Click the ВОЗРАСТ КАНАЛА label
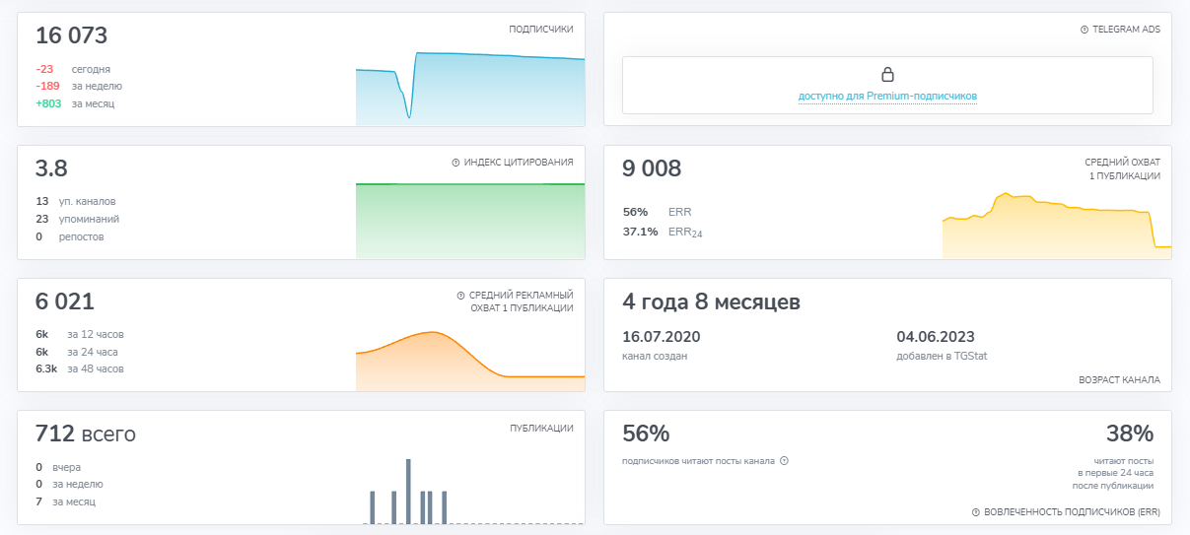1190x535 pixels. pos(1120,379)
